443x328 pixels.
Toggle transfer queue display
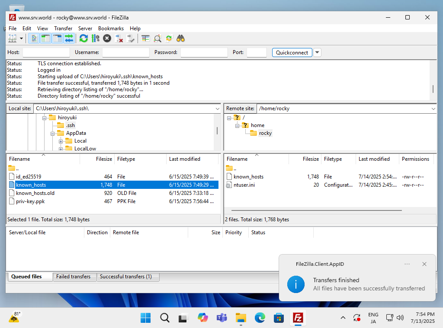tap(69, 38)
